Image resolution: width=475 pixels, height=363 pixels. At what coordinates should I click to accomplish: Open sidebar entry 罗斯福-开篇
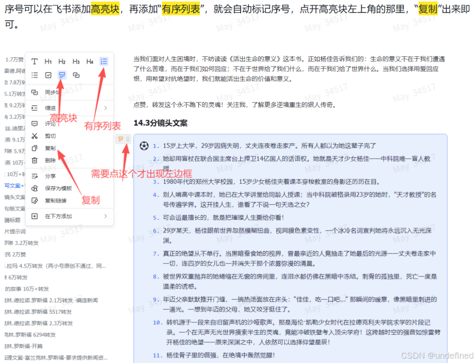tap(23, 346)
